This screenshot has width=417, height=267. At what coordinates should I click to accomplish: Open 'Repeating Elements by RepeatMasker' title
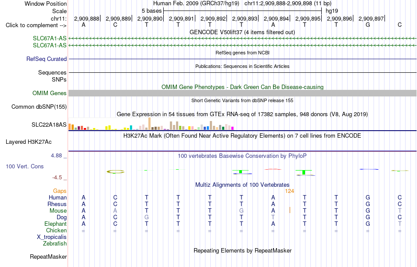(x=242, y=250)
